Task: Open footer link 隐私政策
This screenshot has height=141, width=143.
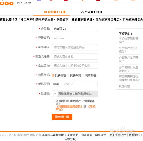Action: (101, 135)
